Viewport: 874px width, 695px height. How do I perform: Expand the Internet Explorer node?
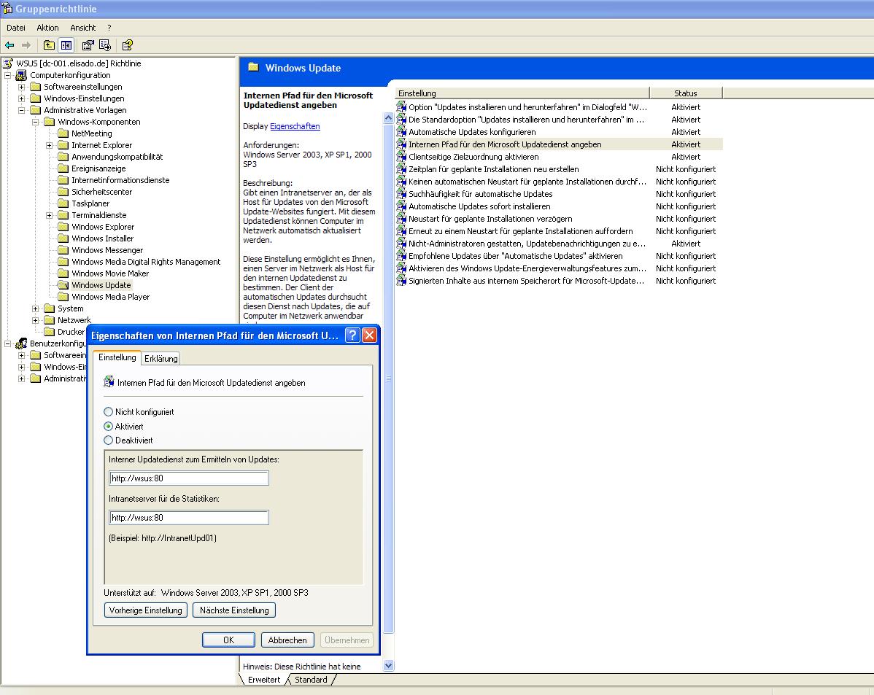[x=50, y=145]
